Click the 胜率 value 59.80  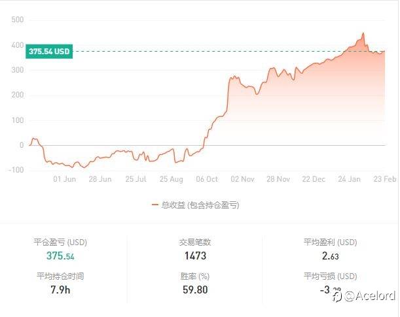coord(195,290)
